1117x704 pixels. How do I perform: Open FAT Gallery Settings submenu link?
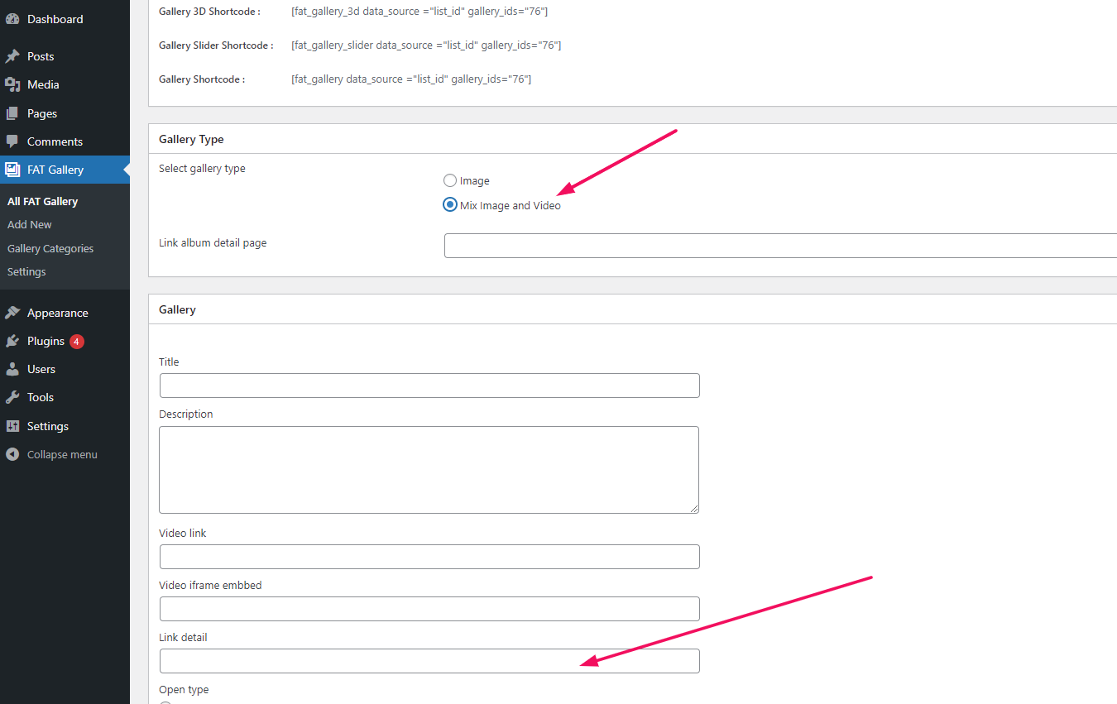(26, 271)
